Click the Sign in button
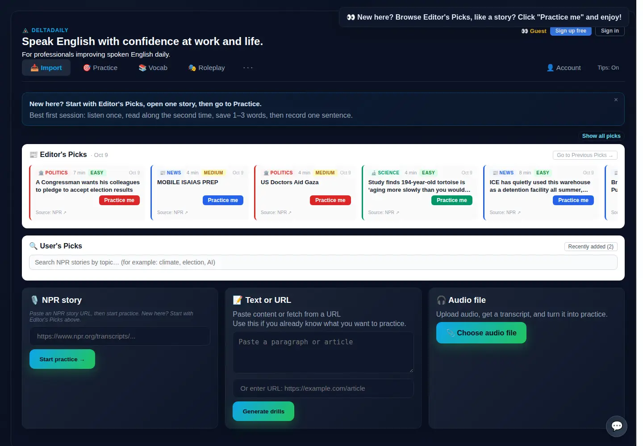Image resolution: width=643 pixels, height=446 pixels. 610,31
